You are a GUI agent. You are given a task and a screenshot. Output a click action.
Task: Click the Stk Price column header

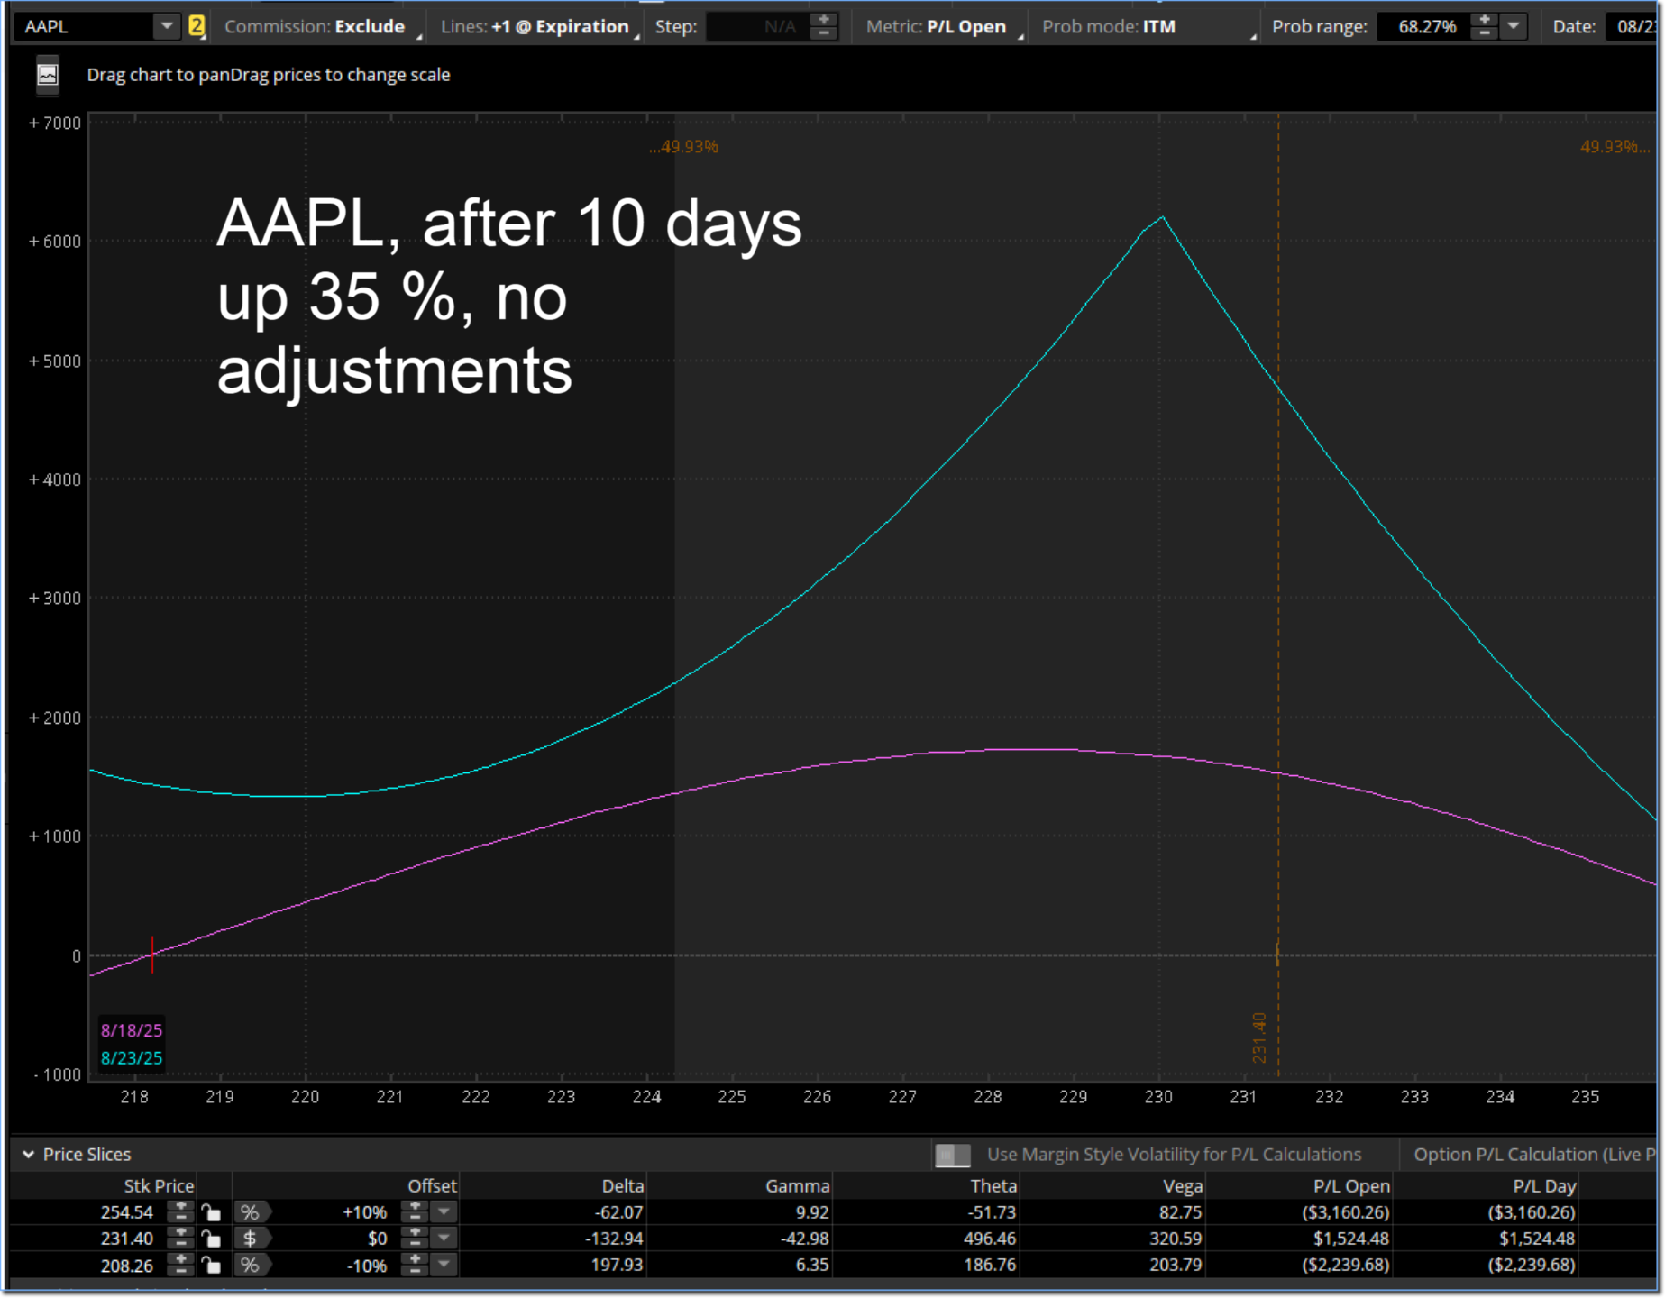point(159,1186)
